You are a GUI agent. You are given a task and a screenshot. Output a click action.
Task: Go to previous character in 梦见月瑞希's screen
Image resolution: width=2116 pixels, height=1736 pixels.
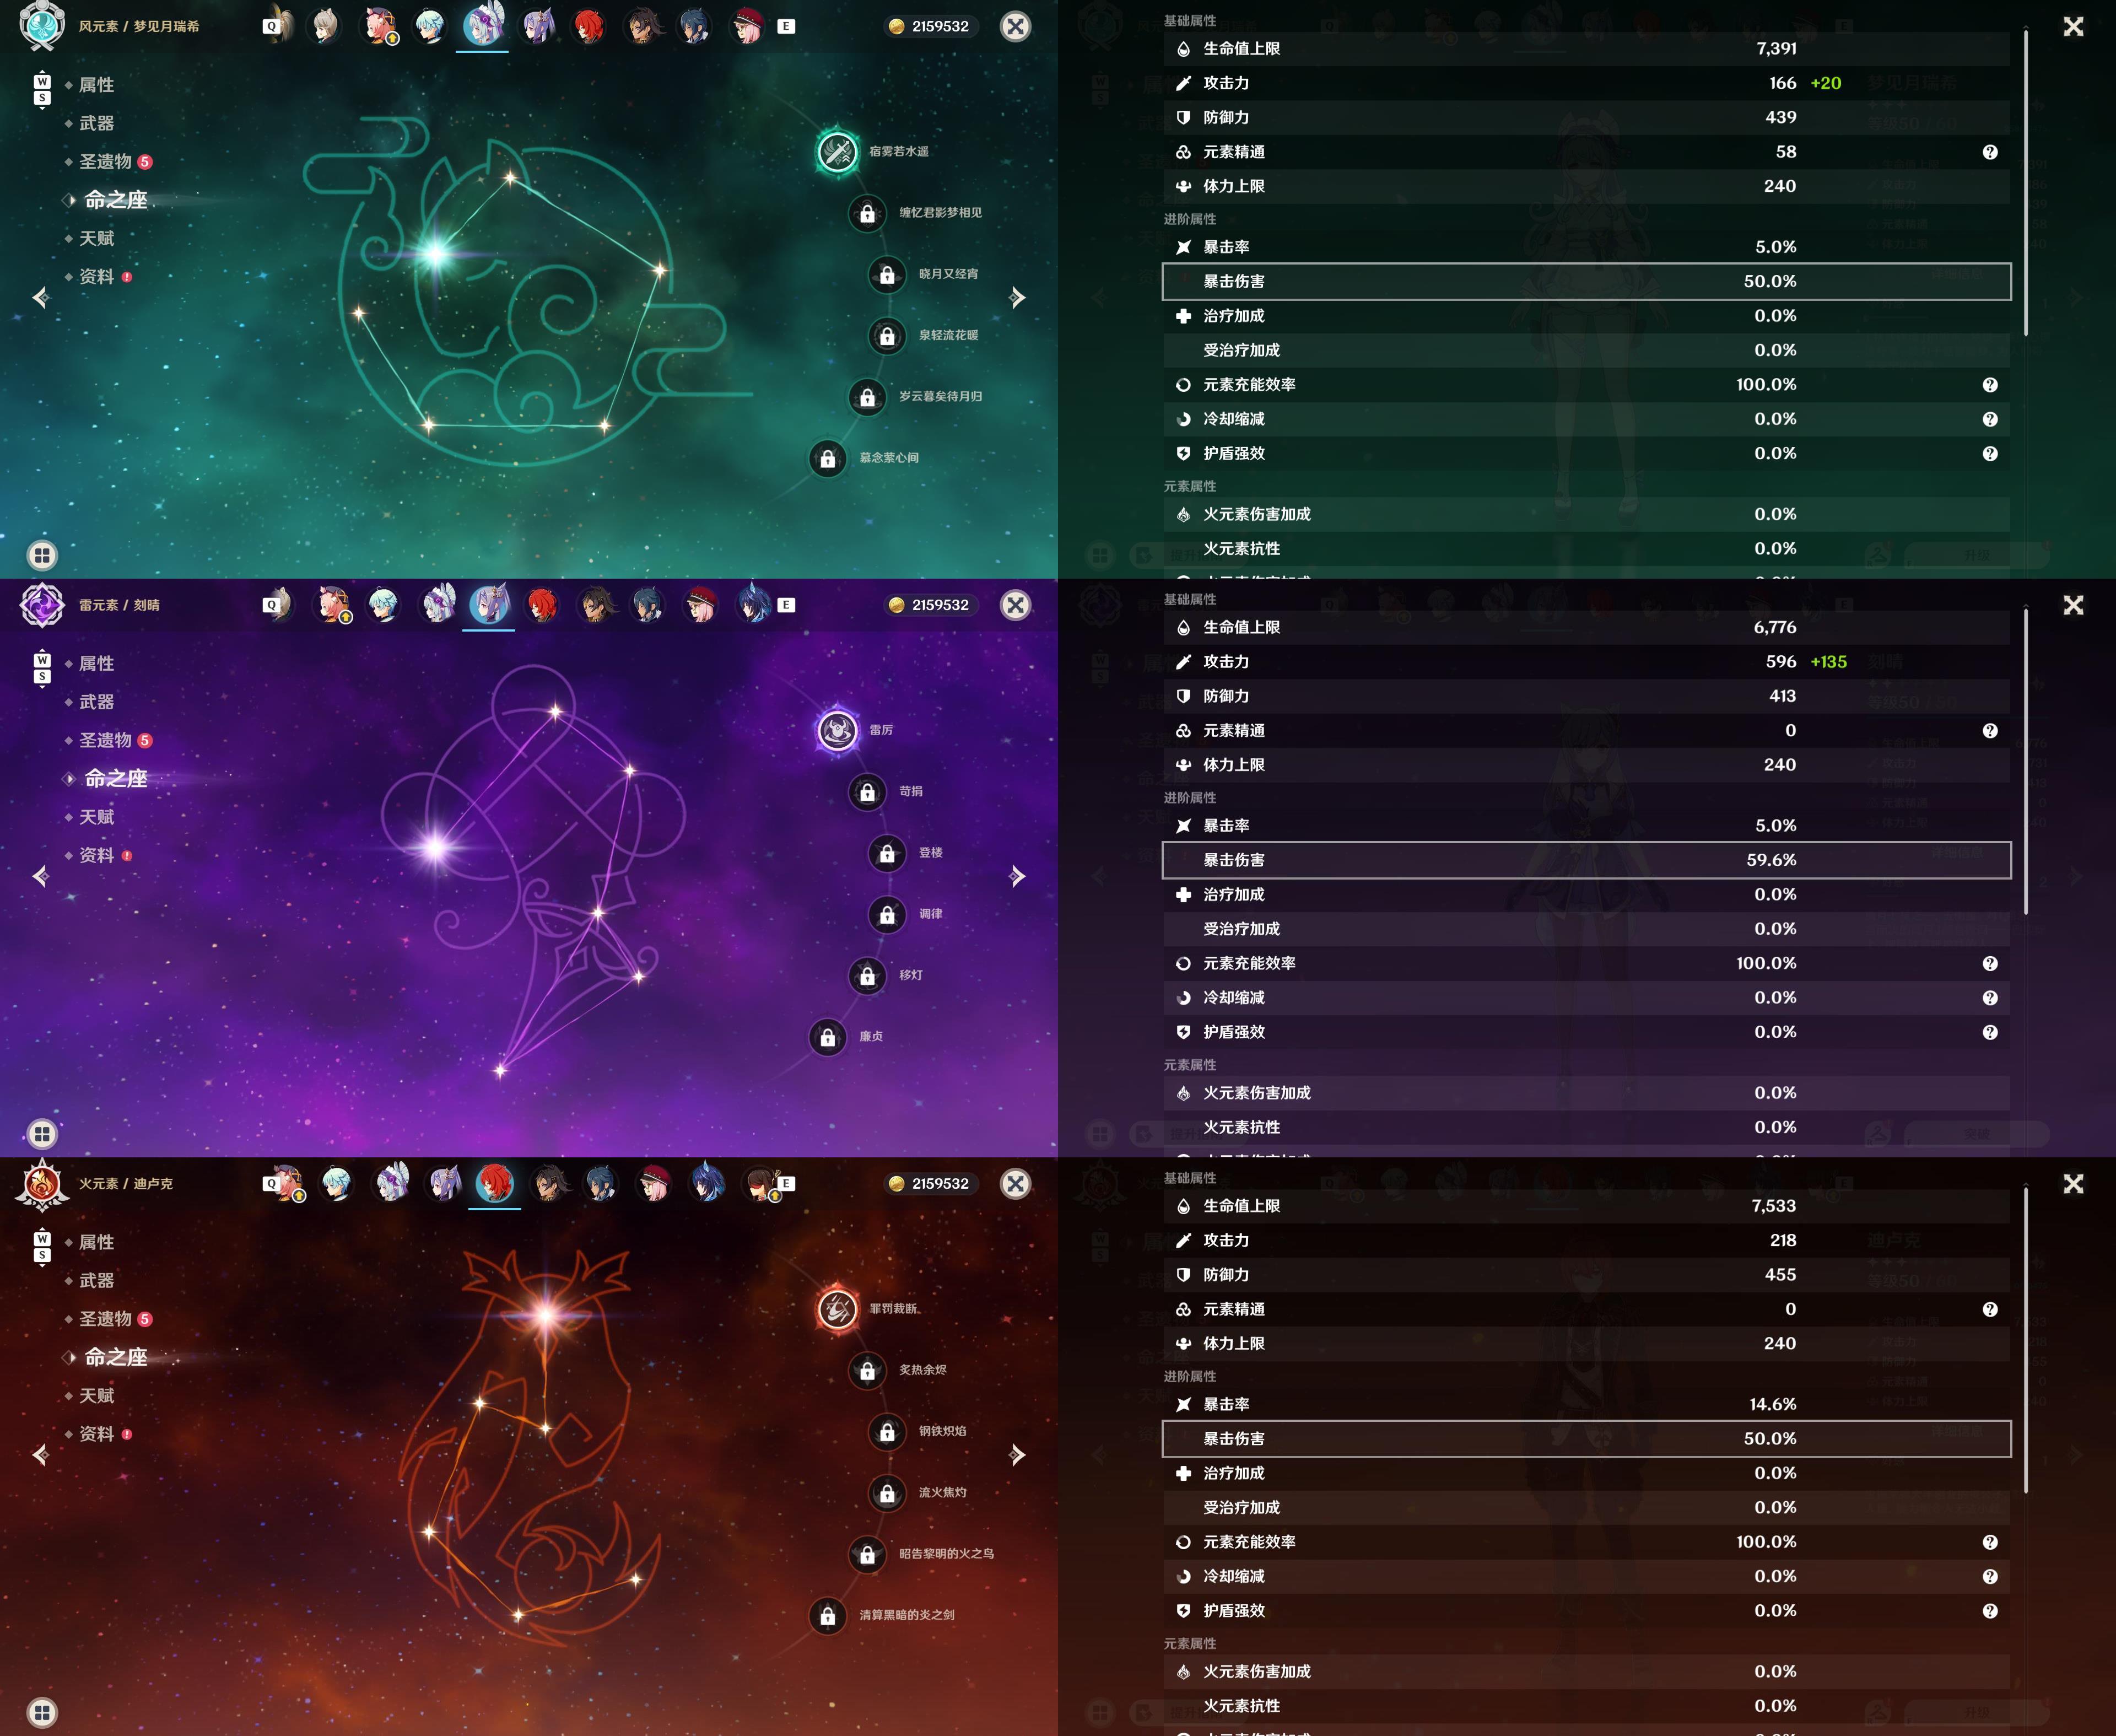click(41, 297)
